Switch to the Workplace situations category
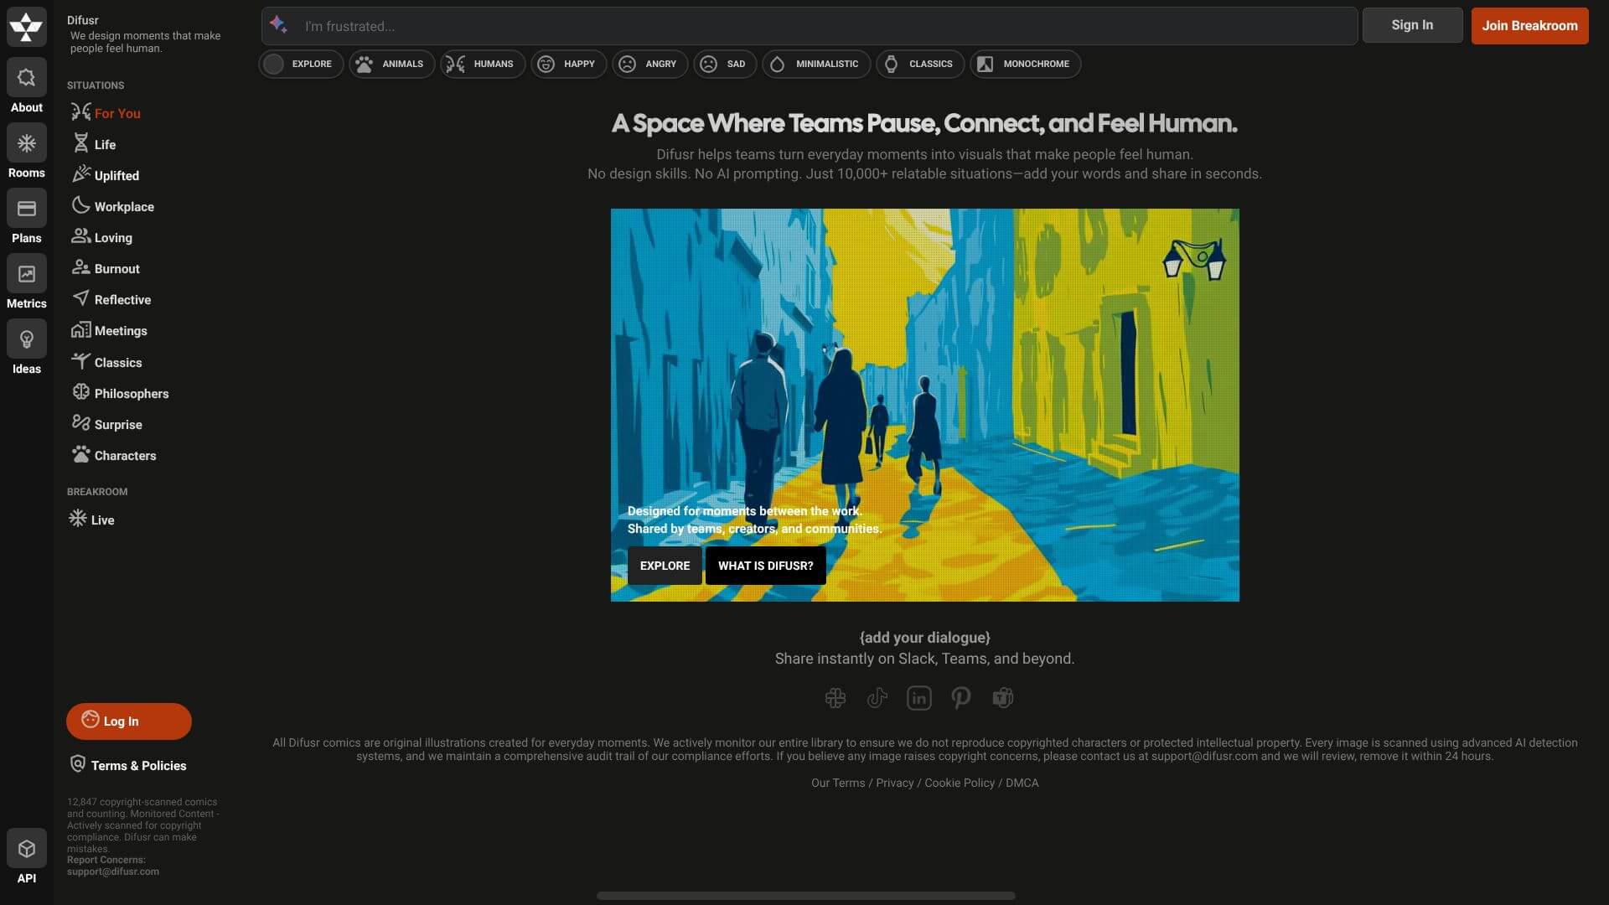The width and height of the screenshot is (1609, 905). [x=123, y=206]
